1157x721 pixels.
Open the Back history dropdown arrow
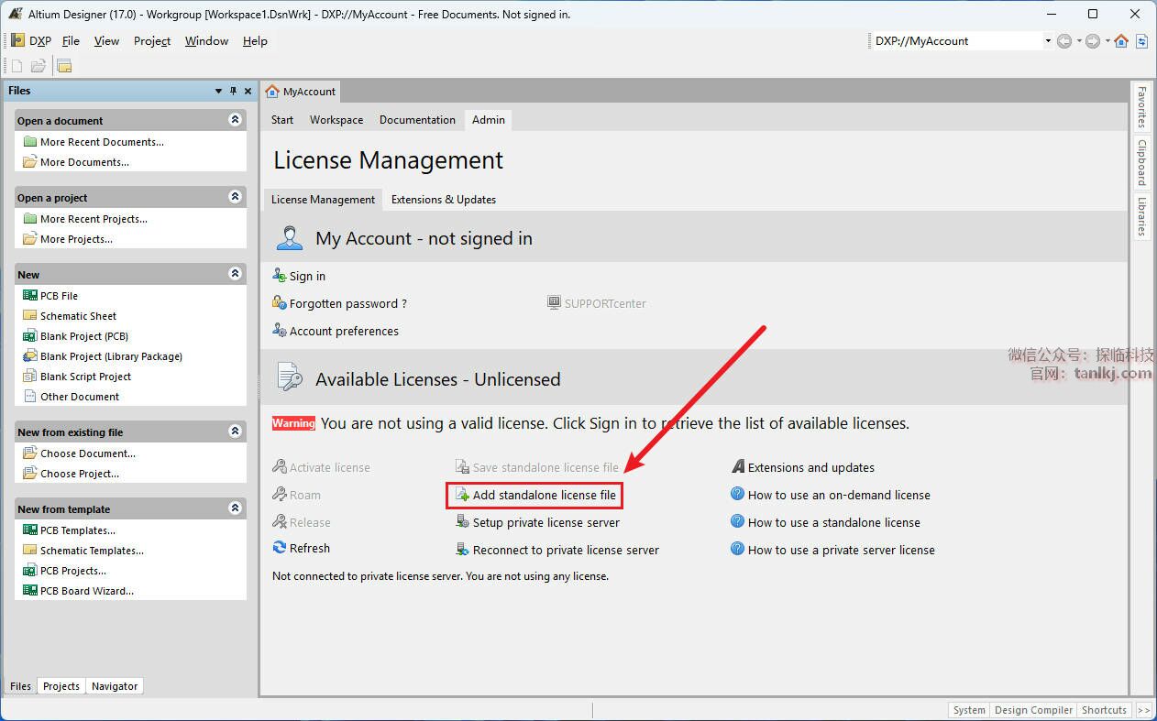click(1078, 41)
